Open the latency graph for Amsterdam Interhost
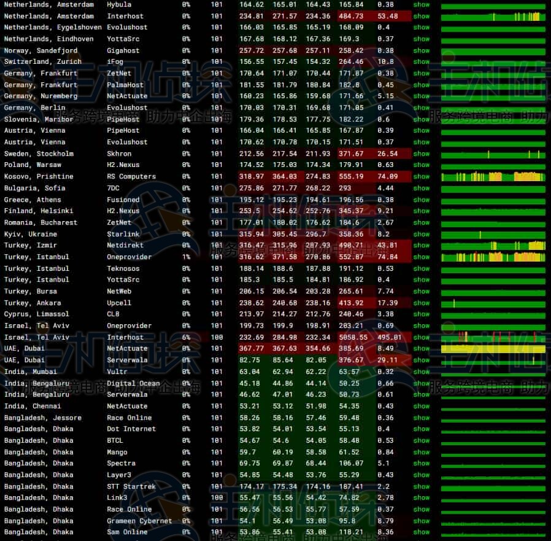 [493, 17]
